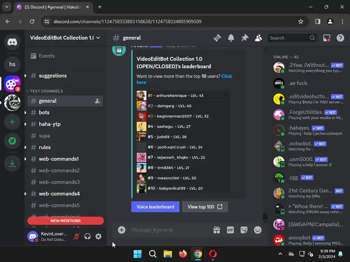Image resolution: width=350 pixels, height=262 pixels.
Task: Click Voice leaderboard button
Action: (155, 207)
